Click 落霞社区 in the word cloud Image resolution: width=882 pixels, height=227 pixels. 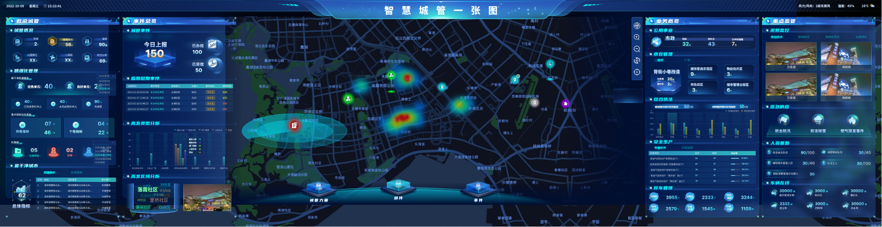[147, 189]
